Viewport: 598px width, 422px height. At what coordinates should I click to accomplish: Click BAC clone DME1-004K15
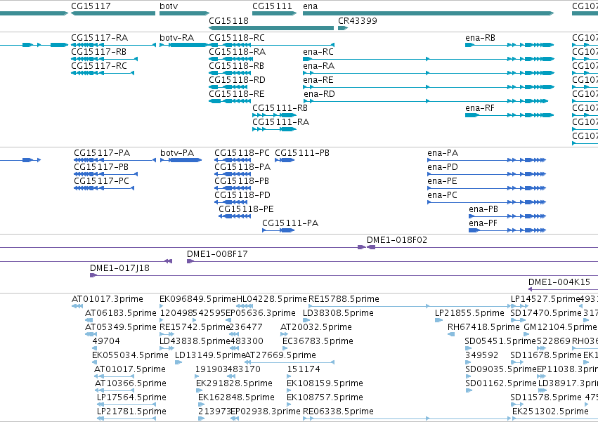[x=559, y=282]
